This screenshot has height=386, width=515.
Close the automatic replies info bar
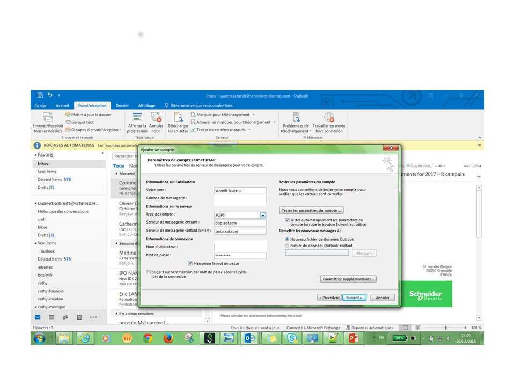click(x=479, y=145)
